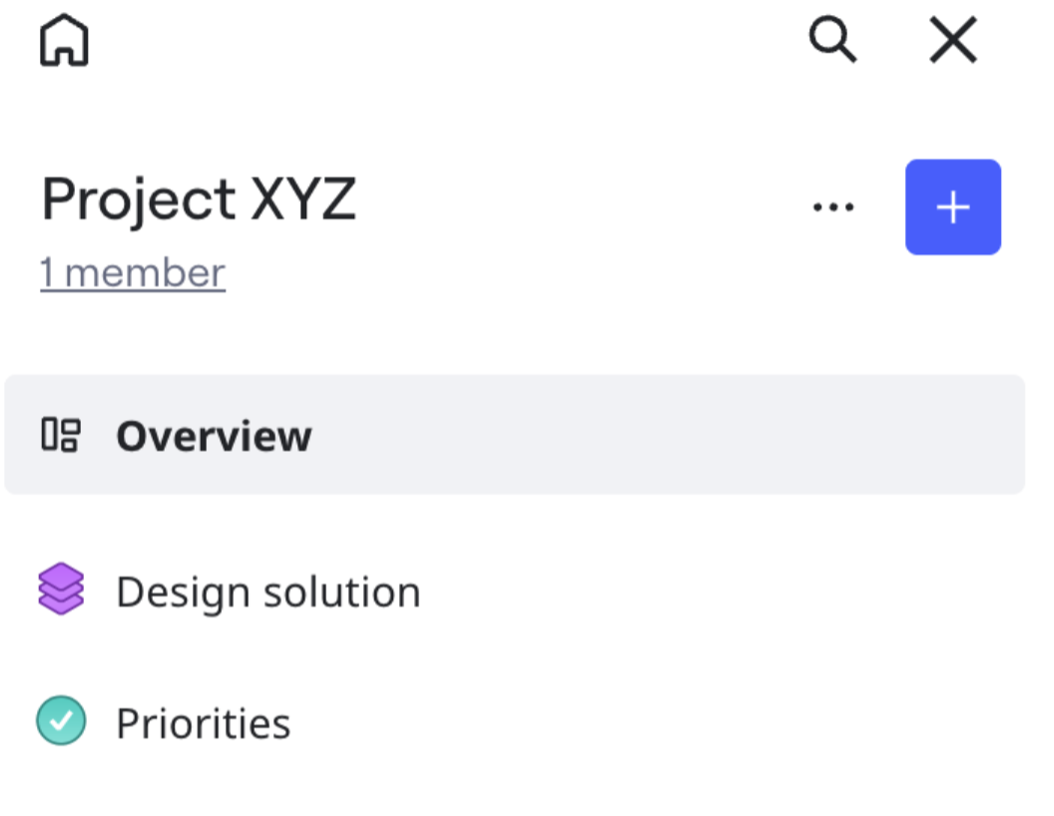Click the highlighted Overview row
Screen dimensions: 1054x816
click(x=514, y=435)
